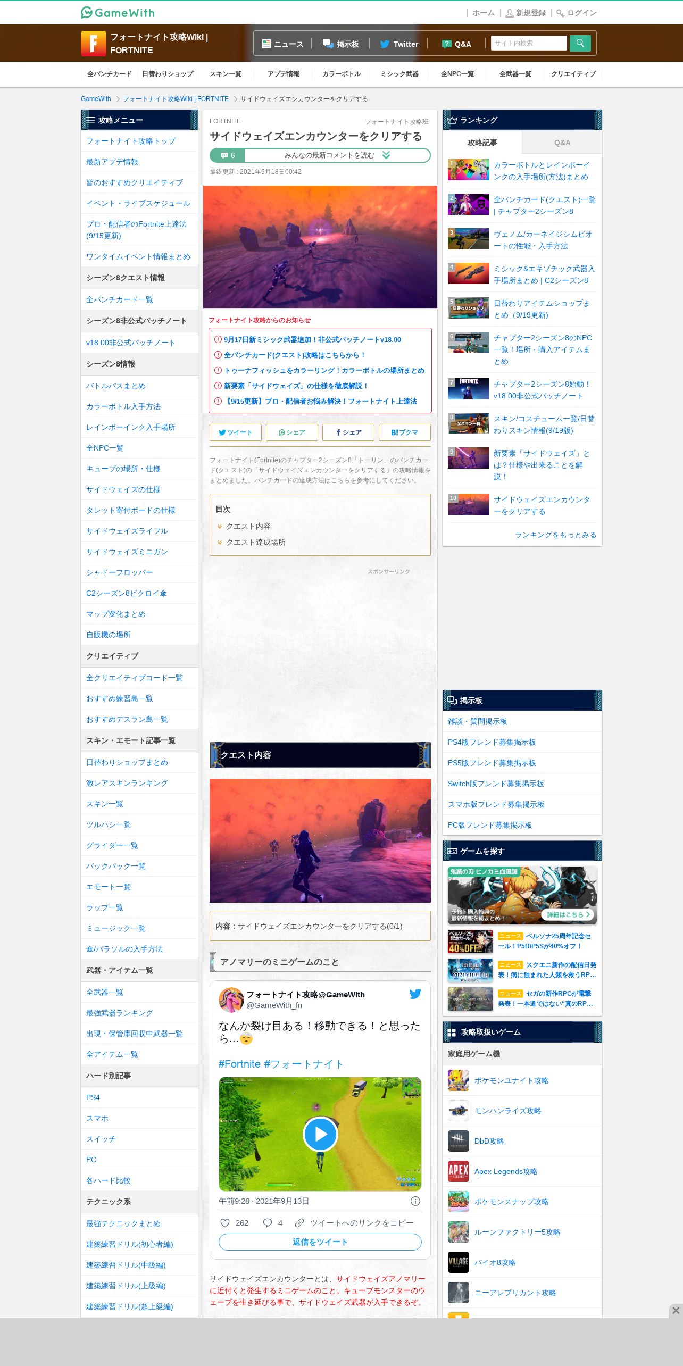The image size is (683, 1366).
Task: Click the GameWith logo
Action: pos(118,12)
